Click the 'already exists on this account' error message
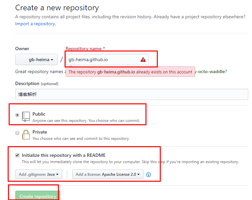252x200 pixels. click(130, 72)
